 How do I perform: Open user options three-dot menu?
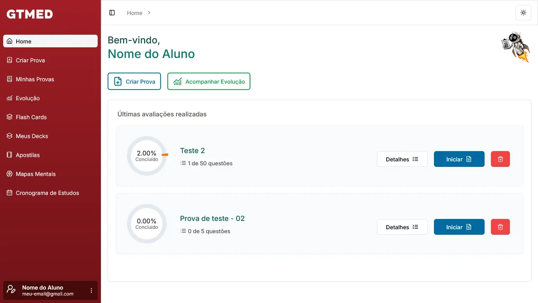91,290
